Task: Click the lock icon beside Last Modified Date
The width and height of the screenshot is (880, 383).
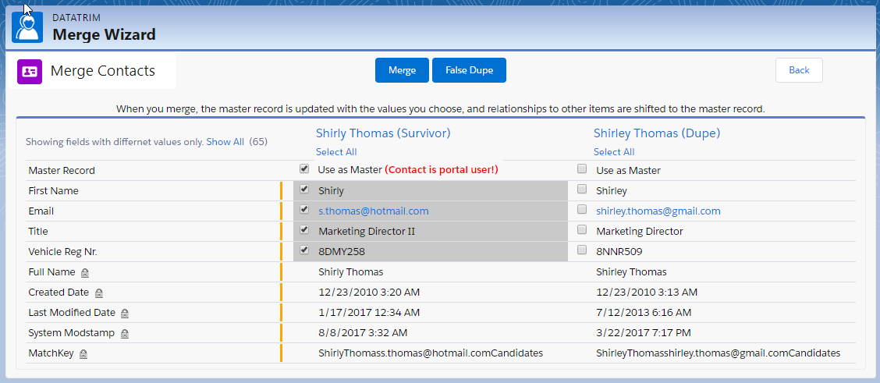Action: 125,313
